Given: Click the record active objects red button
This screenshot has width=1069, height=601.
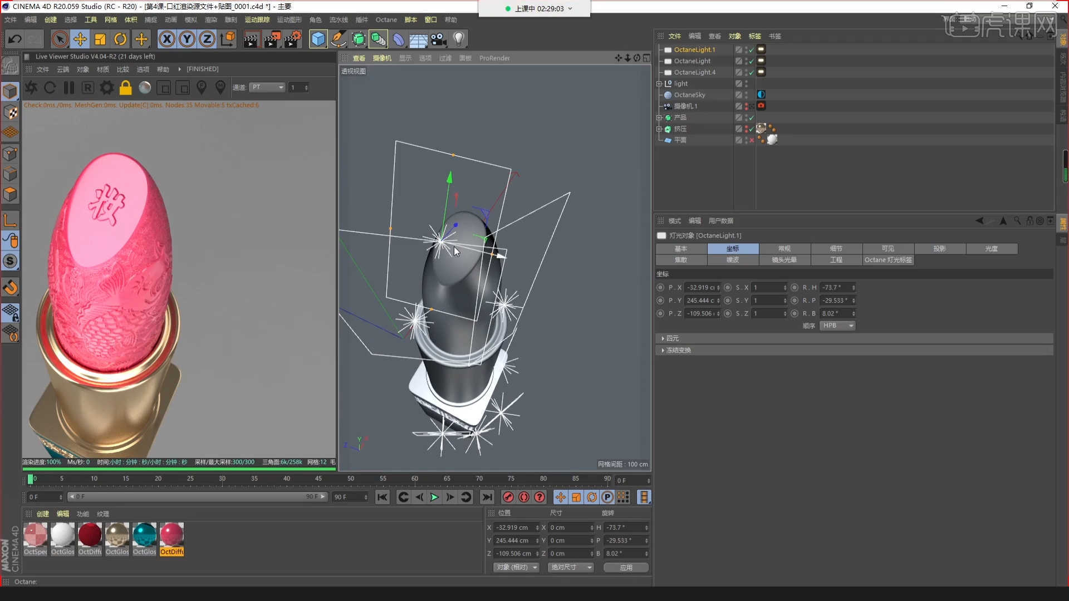Looking at the screenshot, I should pyautogui.click(x=508, y=497).
